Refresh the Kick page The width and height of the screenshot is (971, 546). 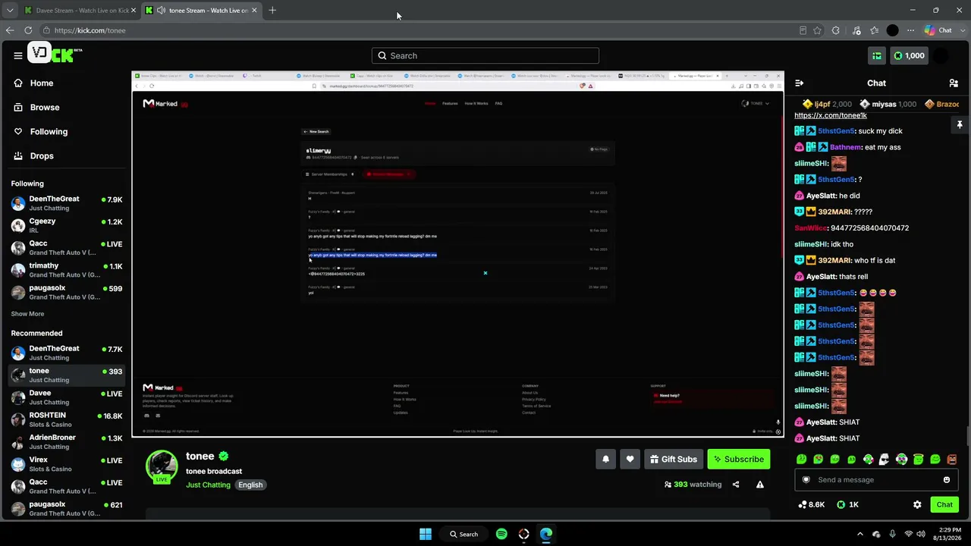[28, 30]
